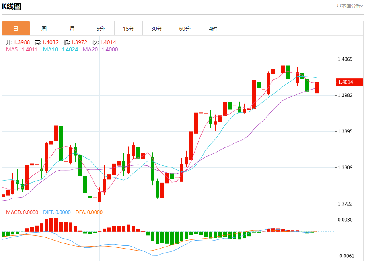Click the DEA value label

click(89, 212)
